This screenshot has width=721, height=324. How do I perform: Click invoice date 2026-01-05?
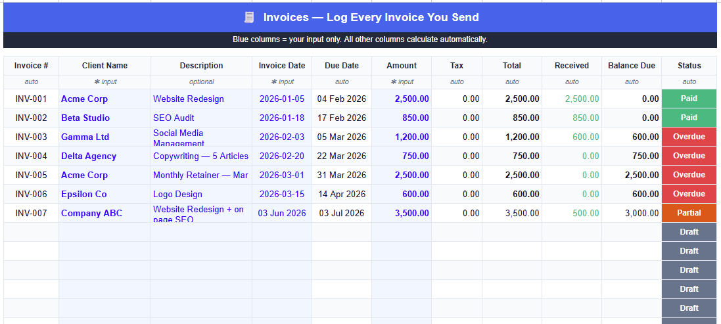point(282,99)
